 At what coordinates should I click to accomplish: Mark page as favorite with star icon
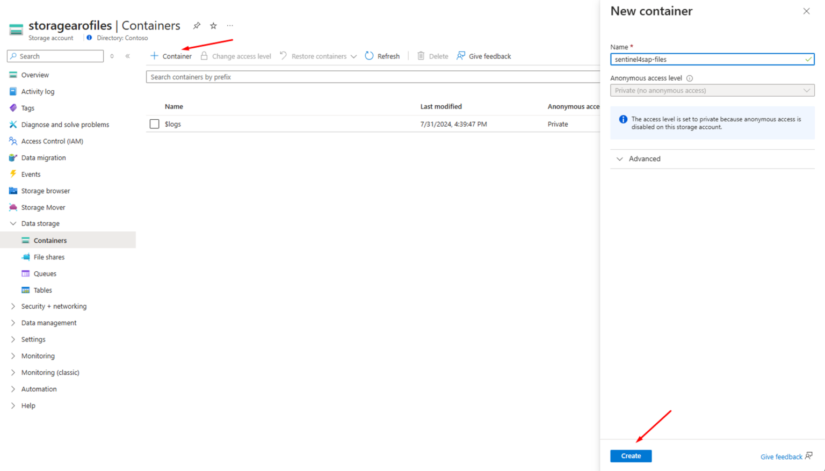213,26
